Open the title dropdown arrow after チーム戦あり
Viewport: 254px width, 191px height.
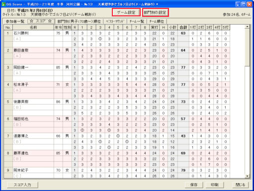(157, 4)
